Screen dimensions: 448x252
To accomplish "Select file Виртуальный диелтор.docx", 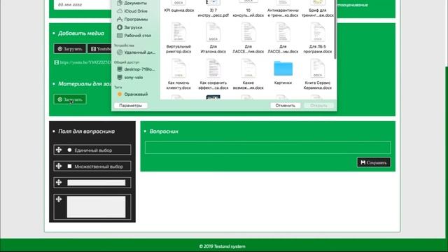I will pyautogui.click(x=178, y=38).
